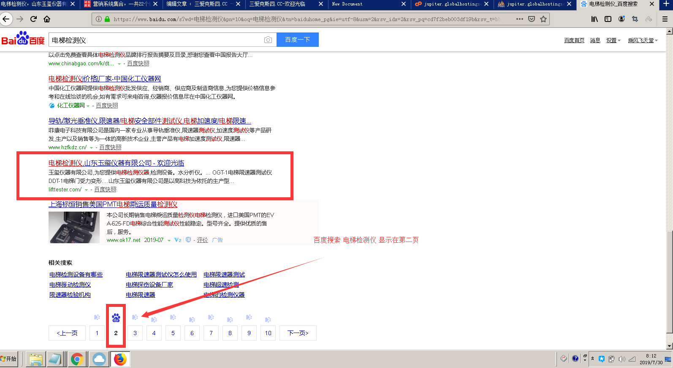Click the camera image search icon
Viewport: 673px width, 368px height.
(268, 40)
